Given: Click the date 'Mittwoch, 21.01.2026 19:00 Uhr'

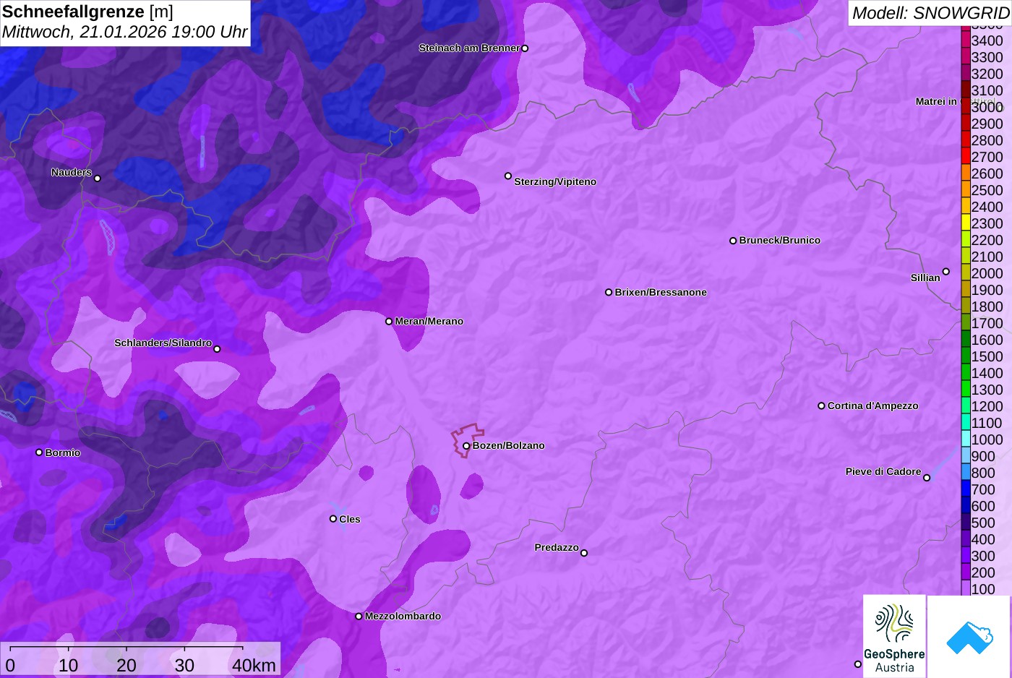Looking at the screenshot, I should [125, 33].
